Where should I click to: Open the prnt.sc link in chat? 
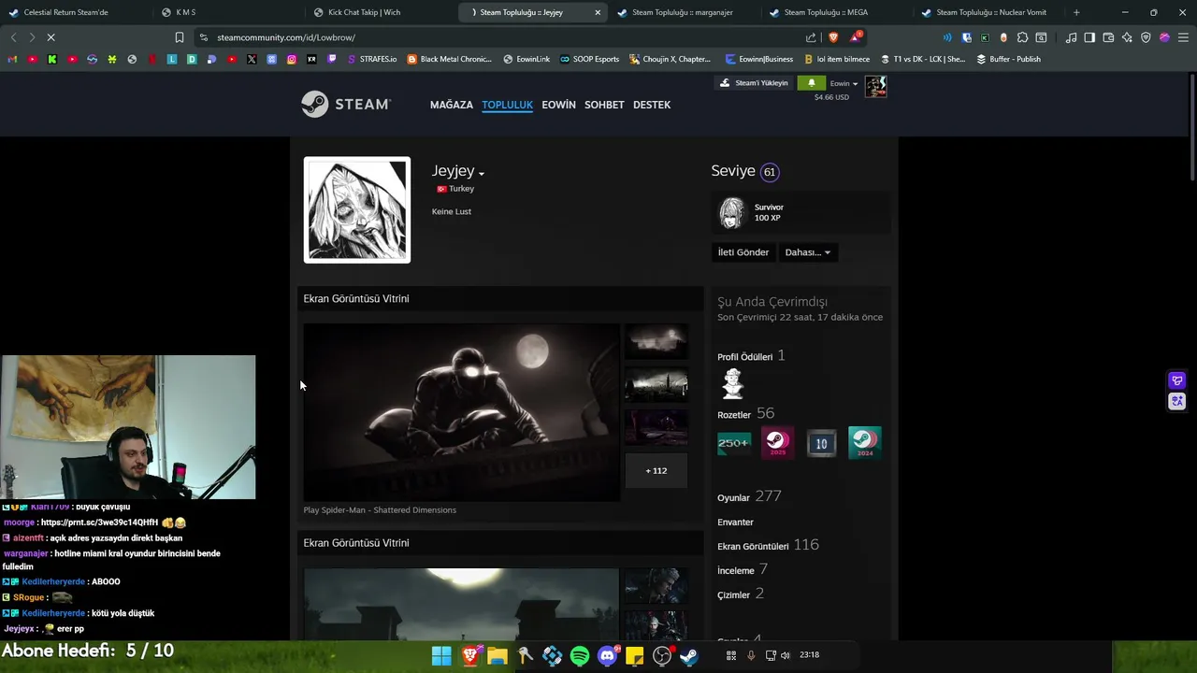pyautogui.click(x=98, y=523)
